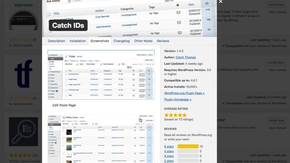290x163 pixels.
Task: Click the tf plugin logo in background
Action: (24, 73)
